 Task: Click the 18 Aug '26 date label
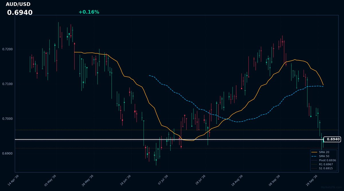(x=237, y=180)
